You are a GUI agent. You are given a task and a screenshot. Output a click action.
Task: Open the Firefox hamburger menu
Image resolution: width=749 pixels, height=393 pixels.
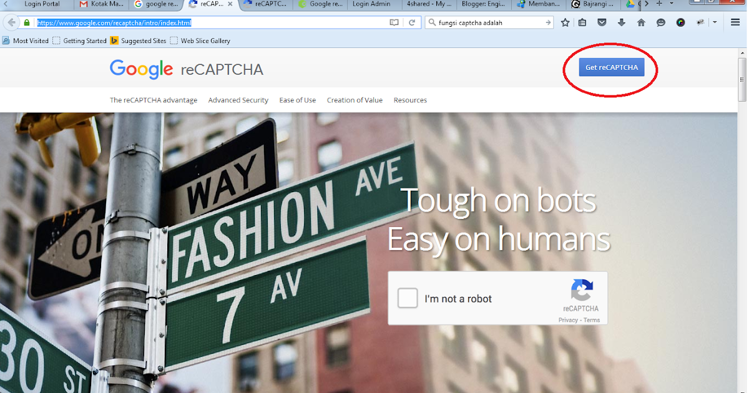tap(735, 22)
